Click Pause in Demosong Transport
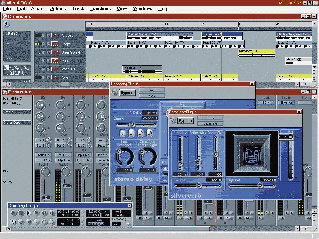Image resolution: width=319 pixels, height=239 pixels. 21,213
